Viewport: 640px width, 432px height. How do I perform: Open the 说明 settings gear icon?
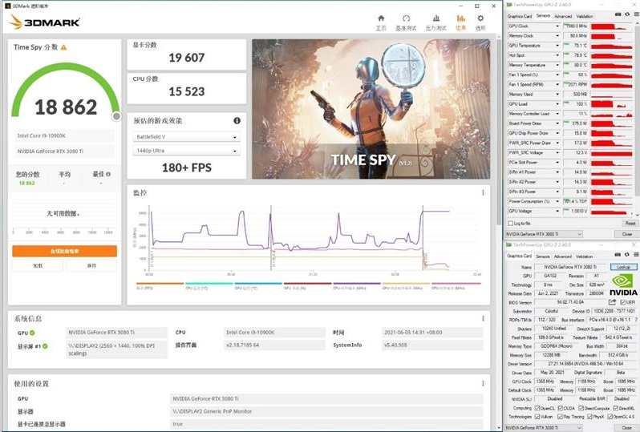coord(480,21)
